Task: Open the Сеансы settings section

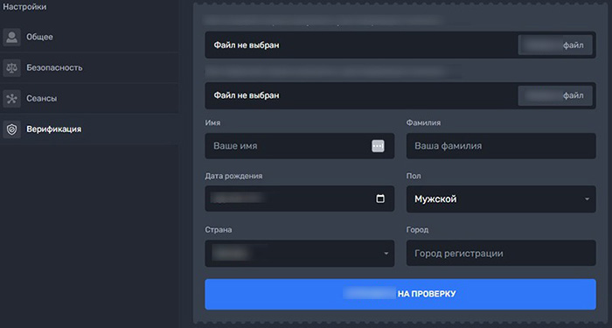Action: (x=89, y=99)
